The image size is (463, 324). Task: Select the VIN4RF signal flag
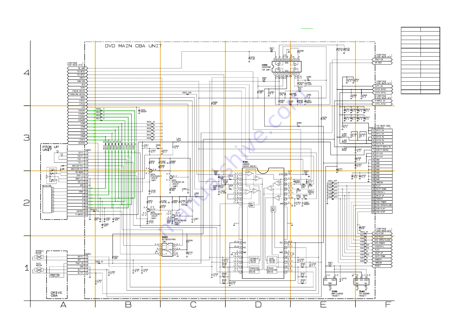point(78,120)
